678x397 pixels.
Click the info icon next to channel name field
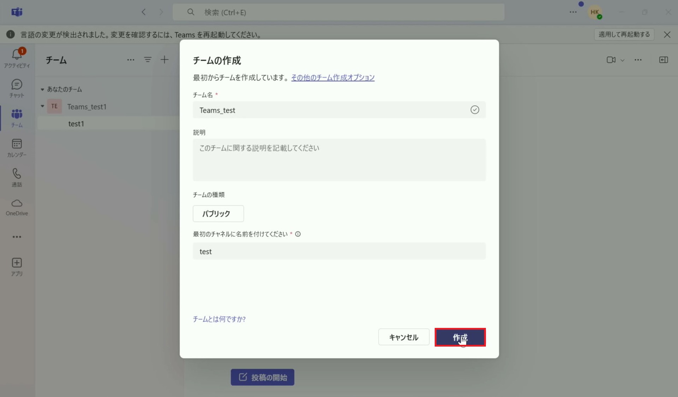tap(298, 234)
